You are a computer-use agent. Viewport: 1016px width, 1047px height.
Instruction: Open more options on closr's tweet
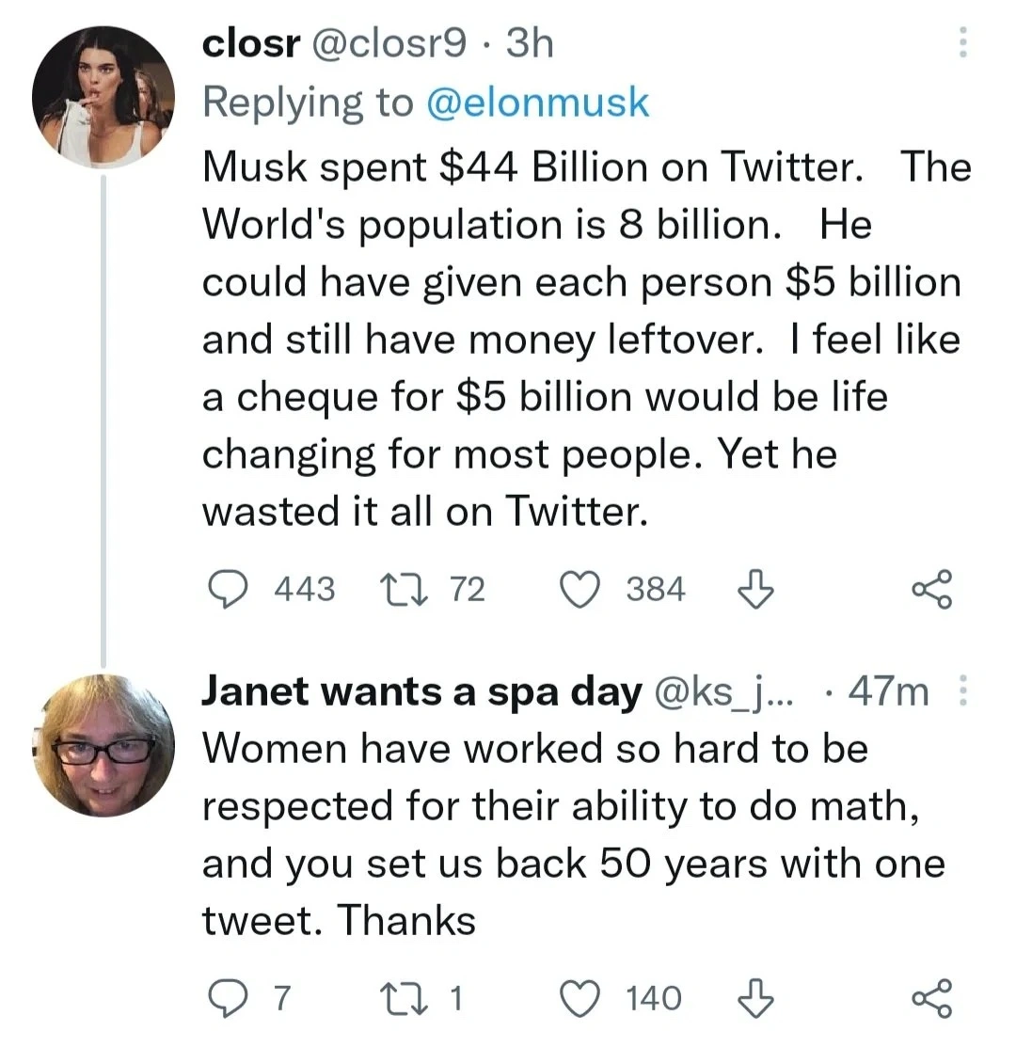[x=961, y=43]
